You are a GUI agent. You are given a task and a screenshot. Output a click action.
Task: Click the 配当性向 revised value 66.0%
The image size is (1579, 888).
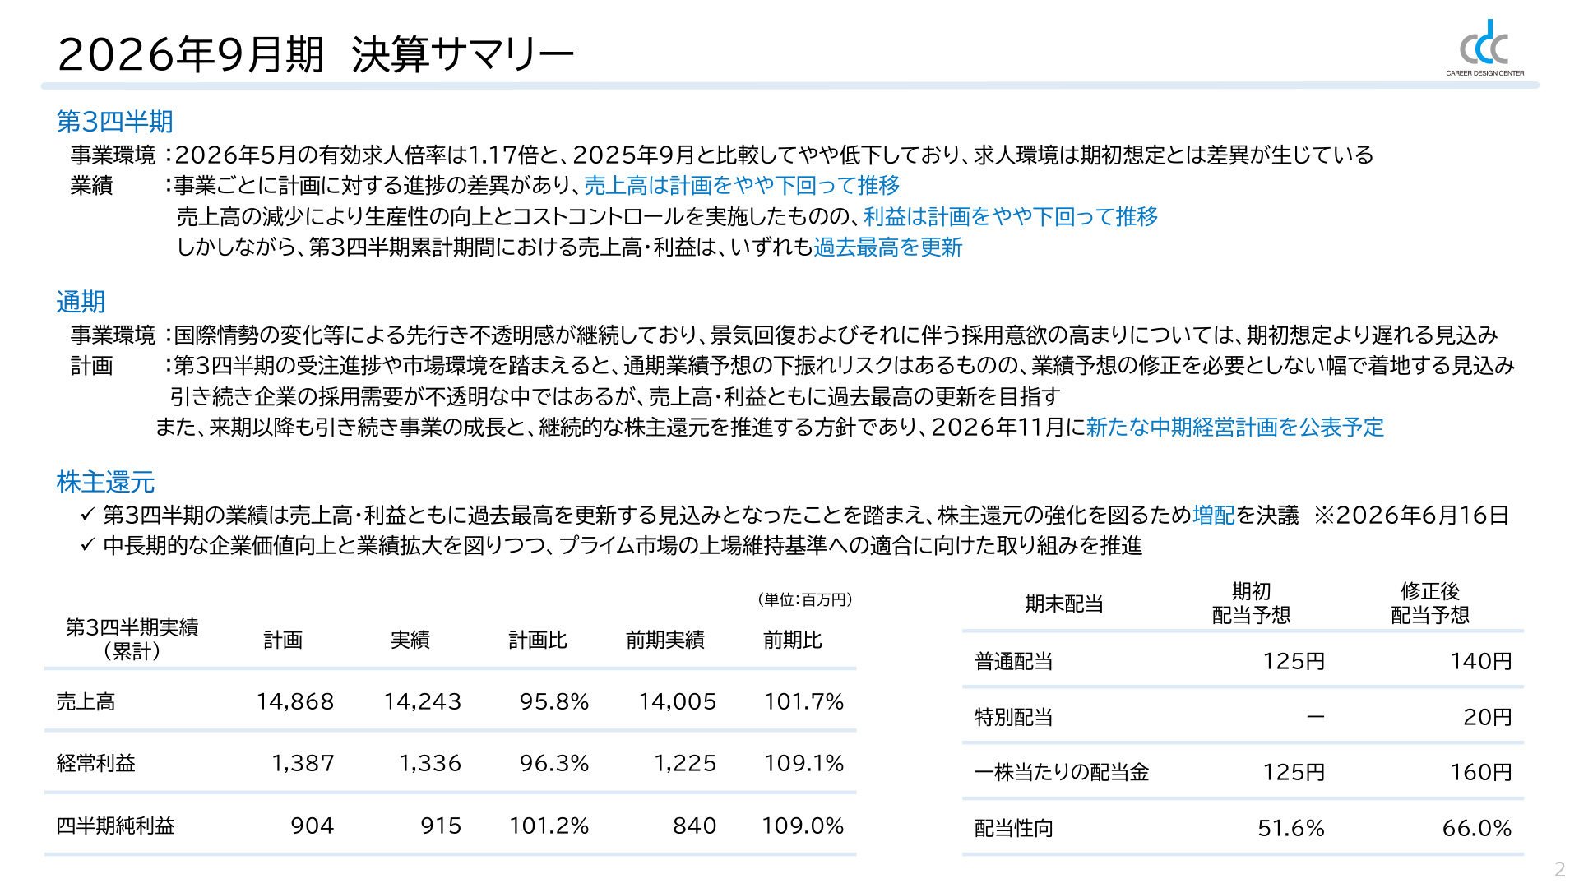tap(1477, 829)
